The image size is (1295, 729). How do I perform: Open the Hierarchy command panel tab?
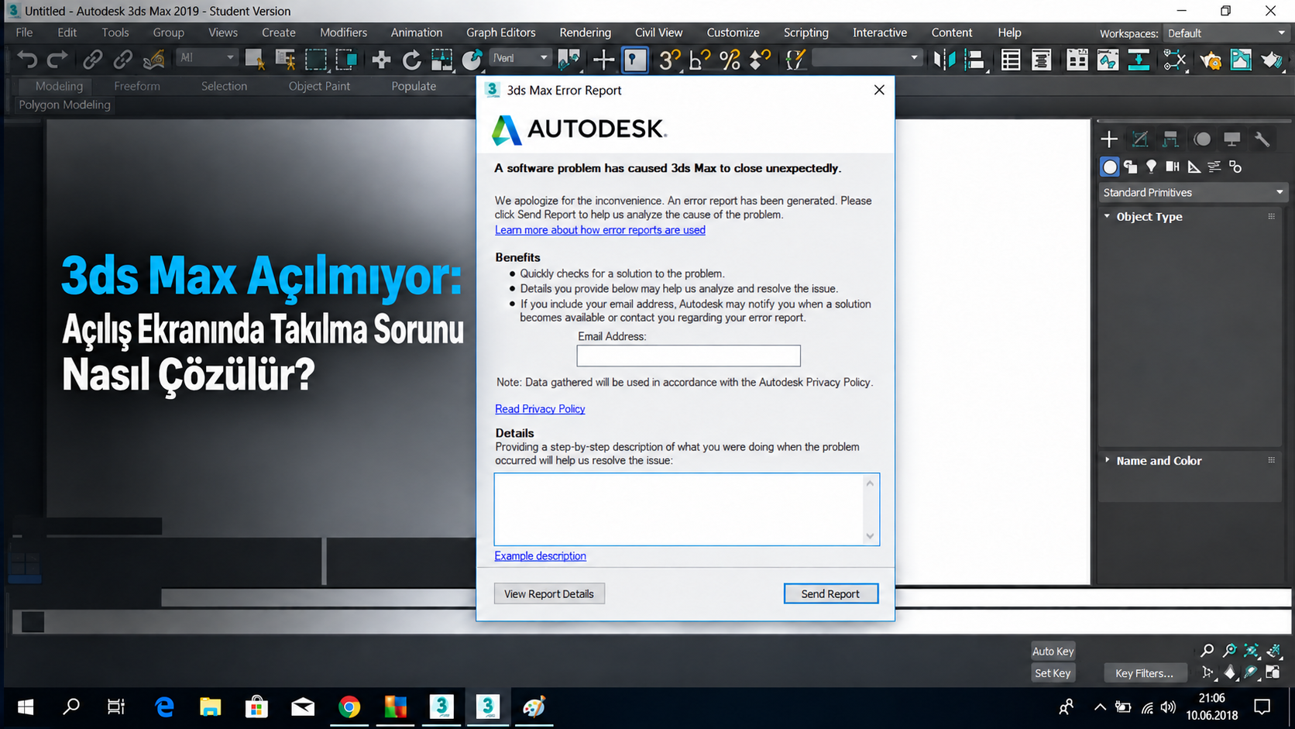tap(1170, 139)
